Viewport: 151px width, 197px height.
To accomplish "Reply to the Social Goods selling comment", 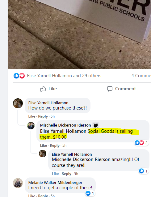I will point(55,146).
